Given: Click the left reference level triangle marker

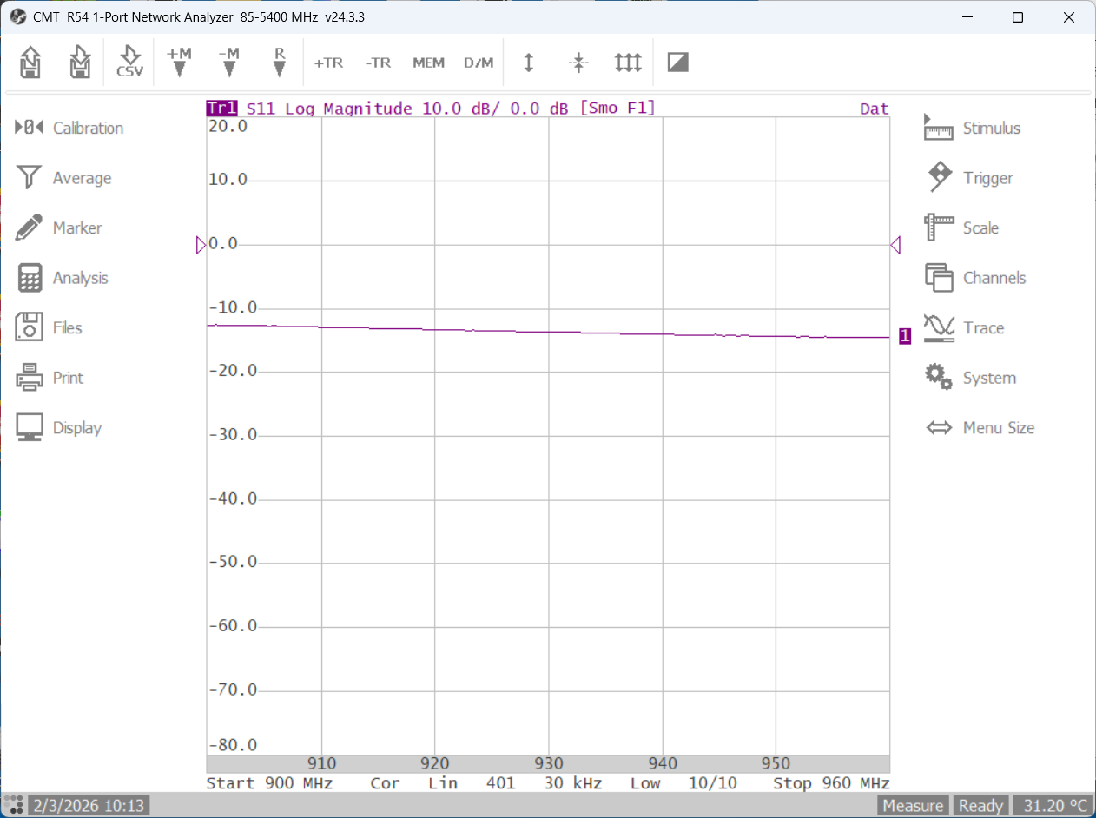Looking at the screenshot, I should 201,246.
